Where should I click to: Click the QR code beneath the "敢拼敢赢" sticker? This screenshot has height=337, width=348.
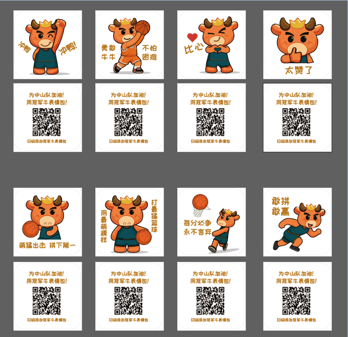[x=296, y=301]
